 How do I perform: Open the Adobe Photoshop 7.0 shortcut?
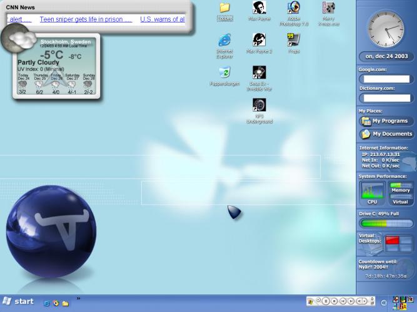point(294,8)
